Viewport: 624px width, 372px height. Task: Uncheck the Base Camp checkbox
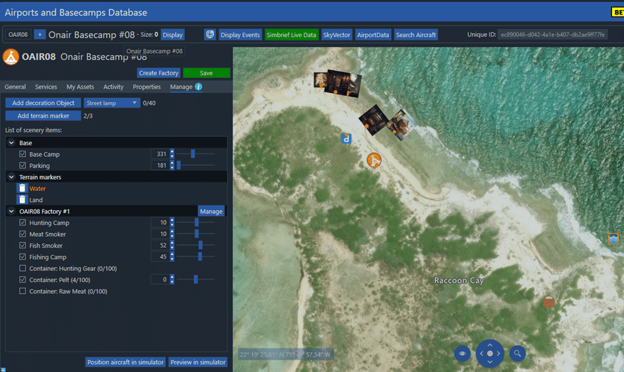pos(22,154)
